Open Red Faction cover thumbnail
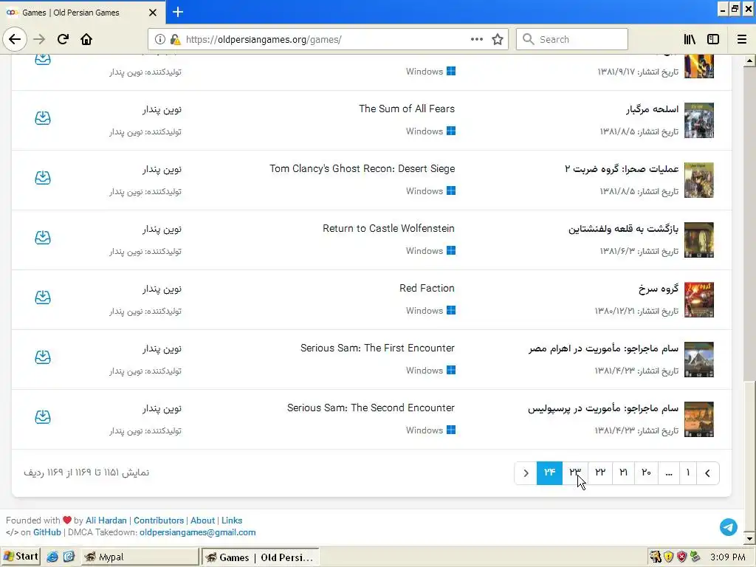Screen dimensions: 756x567 click(x=699, y=300)
